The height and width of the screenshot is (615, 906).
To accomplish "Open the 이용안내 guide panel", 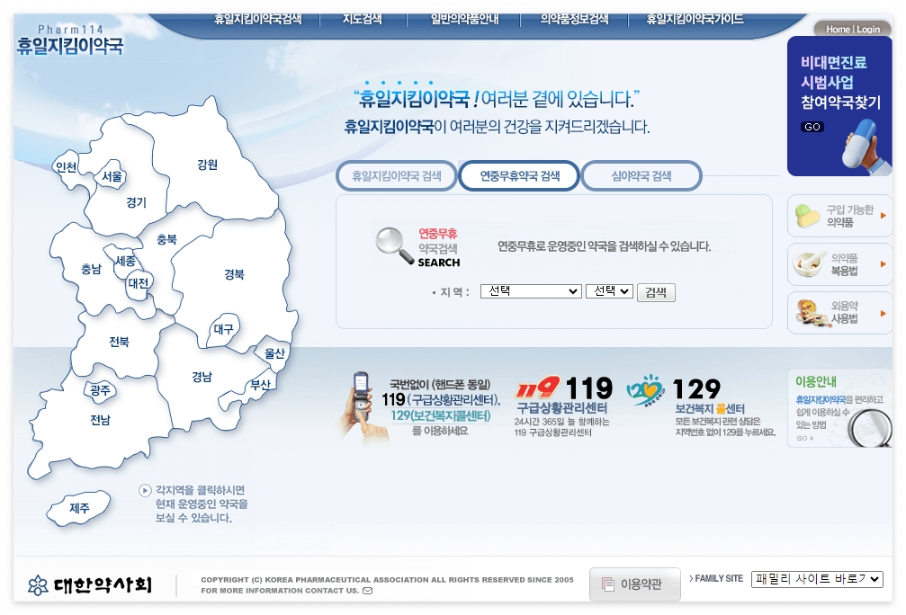I will coord(839,407).
